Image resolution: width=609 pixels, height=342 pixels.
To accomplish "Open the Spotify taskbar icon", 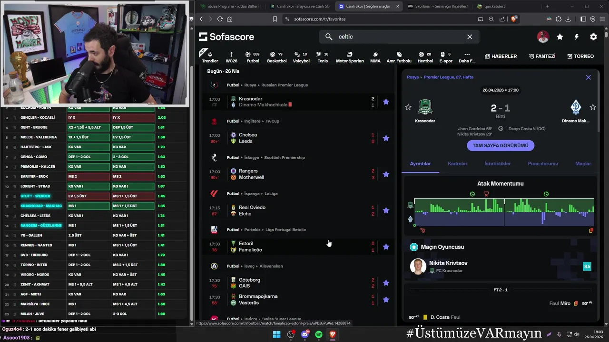I will click(318, 334).
